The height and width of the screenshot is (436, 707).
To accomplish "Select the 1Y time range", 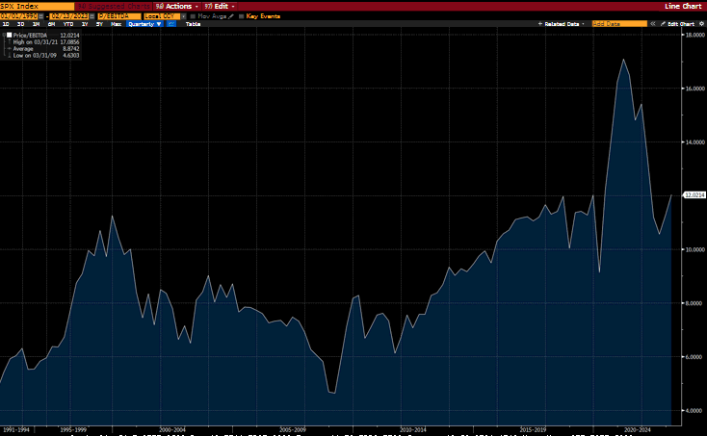I will 85,24.
